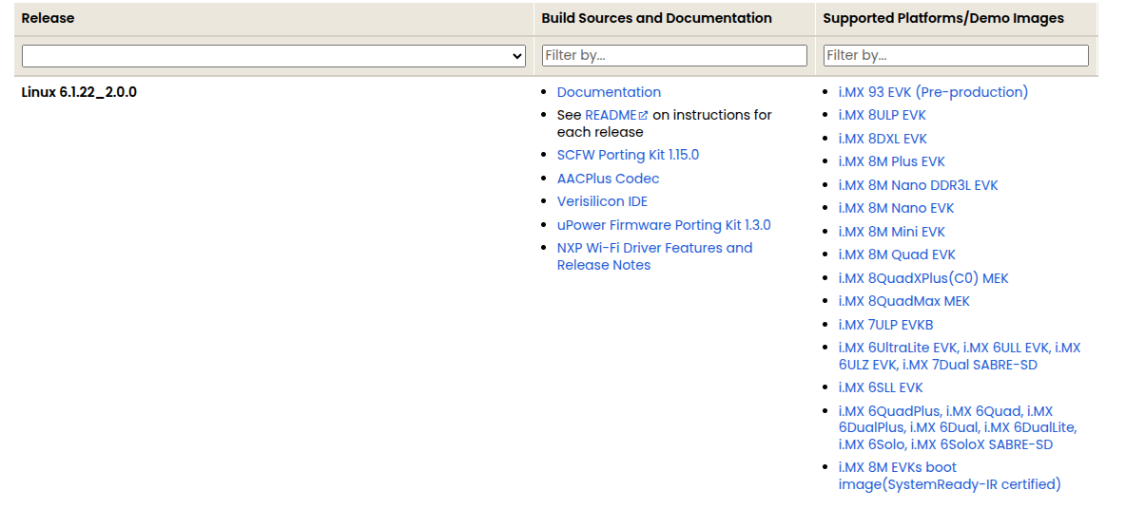Open i.MX 8M Nano DDR3L EVK link

(x=919, y=185)
